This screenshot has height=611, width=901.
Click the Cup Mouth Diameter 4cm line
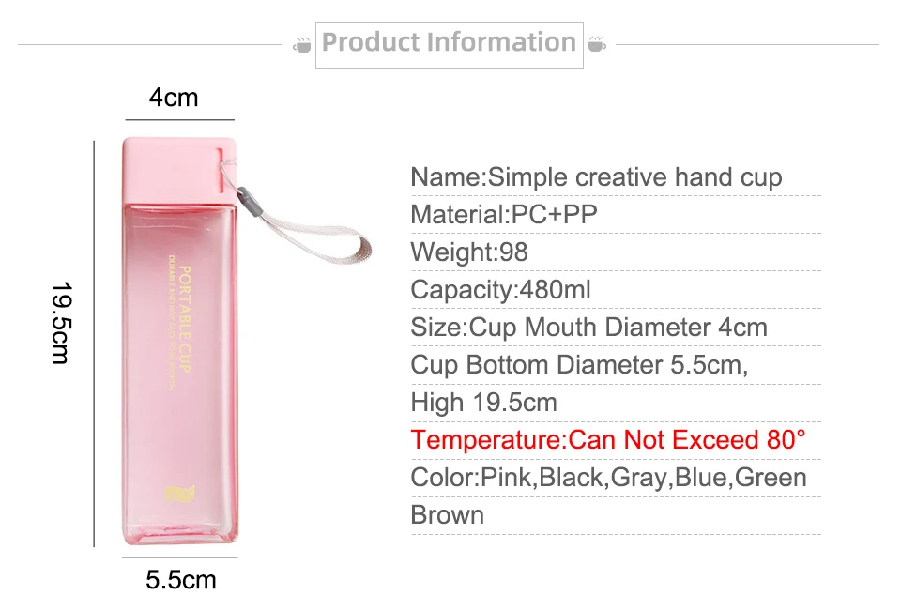coord(589,328)
